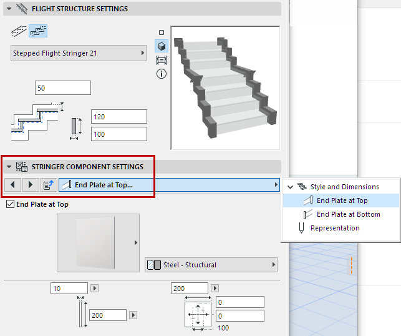This screenshot has width=401, height=336.
Task: Edit the plate height field beside thickness diagram
Action: [108, 315]
